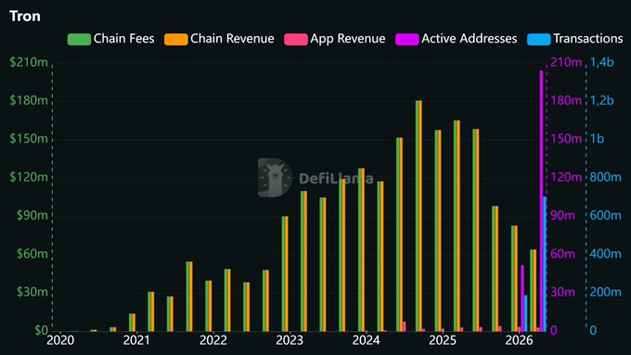Click the blue 400m axis label
The width and height of the screenshot is (631, 355).
(606, 254)
